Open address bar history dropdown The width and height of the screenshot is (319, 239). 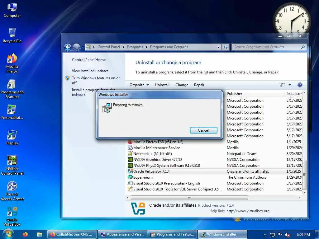[218, 47]
